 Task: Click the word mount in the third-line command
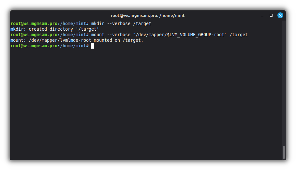[98, 35]
